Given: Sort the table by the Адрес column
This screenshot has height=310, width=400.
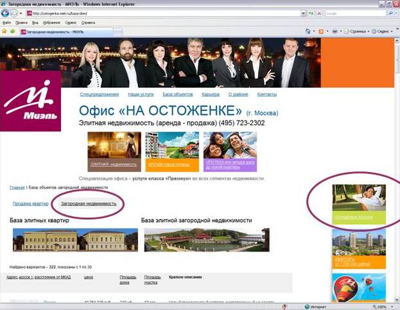Looking at the screenshot, I should click(12, 277).
